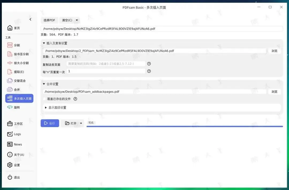Expand 显示高级设置 section
This screenshot has height=190, width=289.
tap(46, 107)
